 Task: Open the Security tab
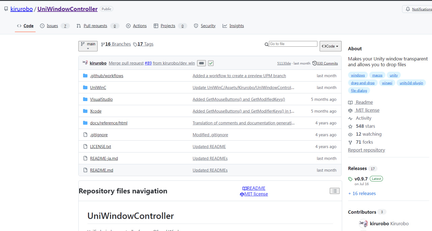(x=205, y=26)
